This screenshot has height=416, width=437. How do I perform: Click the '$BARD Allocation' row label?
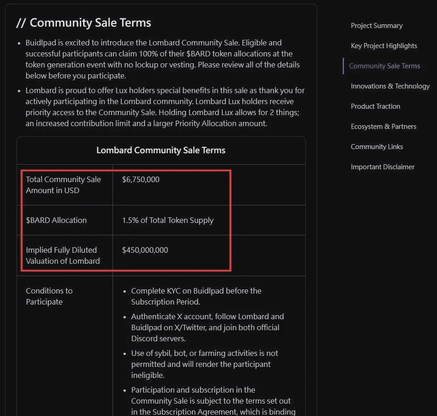[56, 220]
